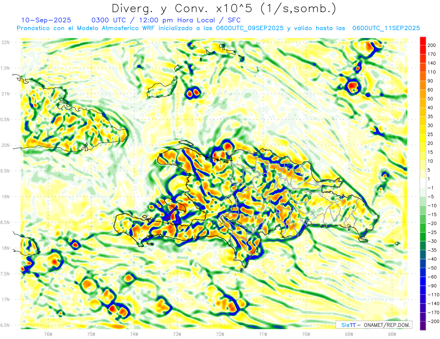Viewport: 440px width, 339px height.
Task: Click the "200" value at top of the color scale
Action: coord(432,45)
